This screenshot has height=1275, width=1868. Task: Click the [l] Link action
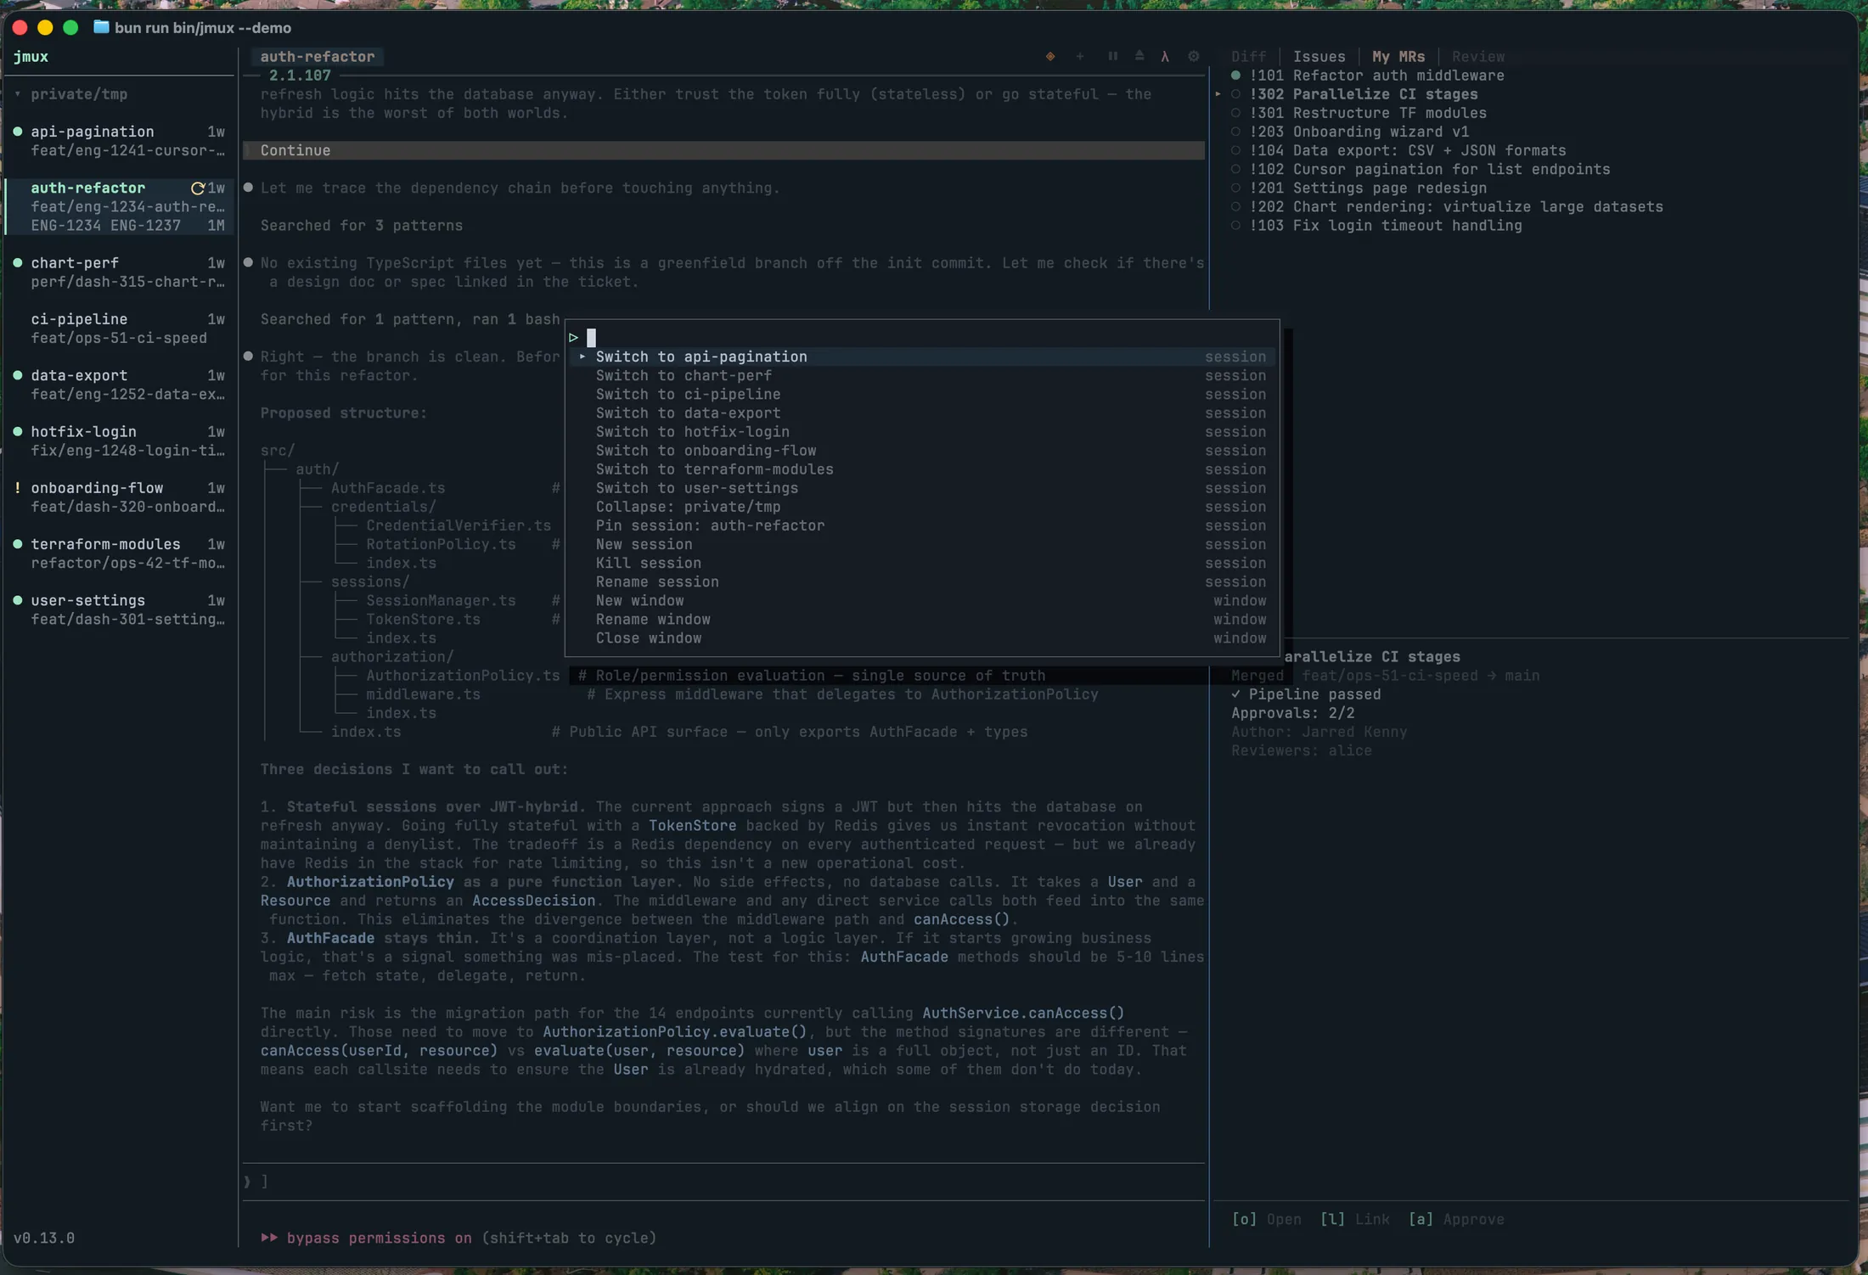click(1354, 1219)
